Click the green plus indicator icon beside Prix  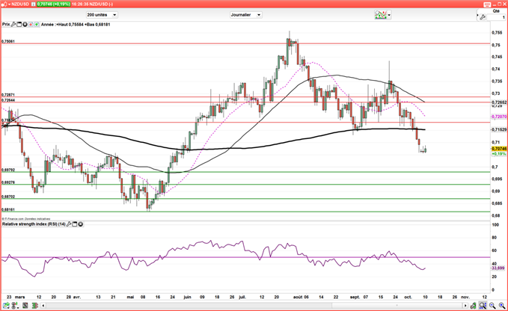tap(37, 24)
